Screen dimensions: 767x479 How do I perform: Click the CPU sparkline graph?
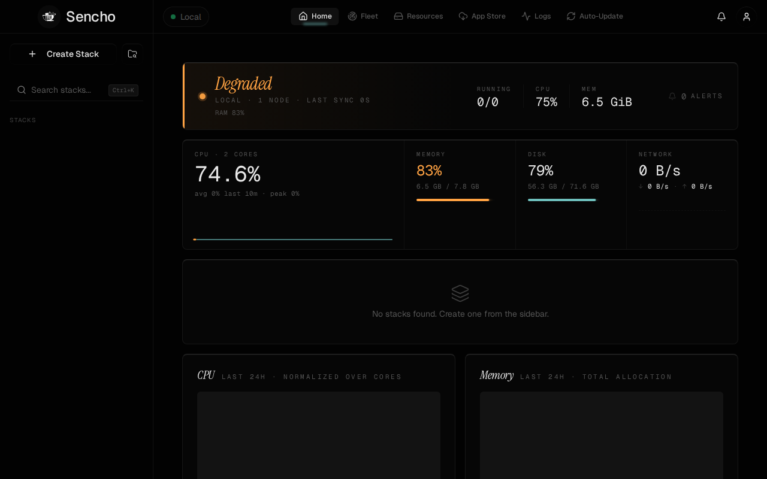(x=293, y=239)
